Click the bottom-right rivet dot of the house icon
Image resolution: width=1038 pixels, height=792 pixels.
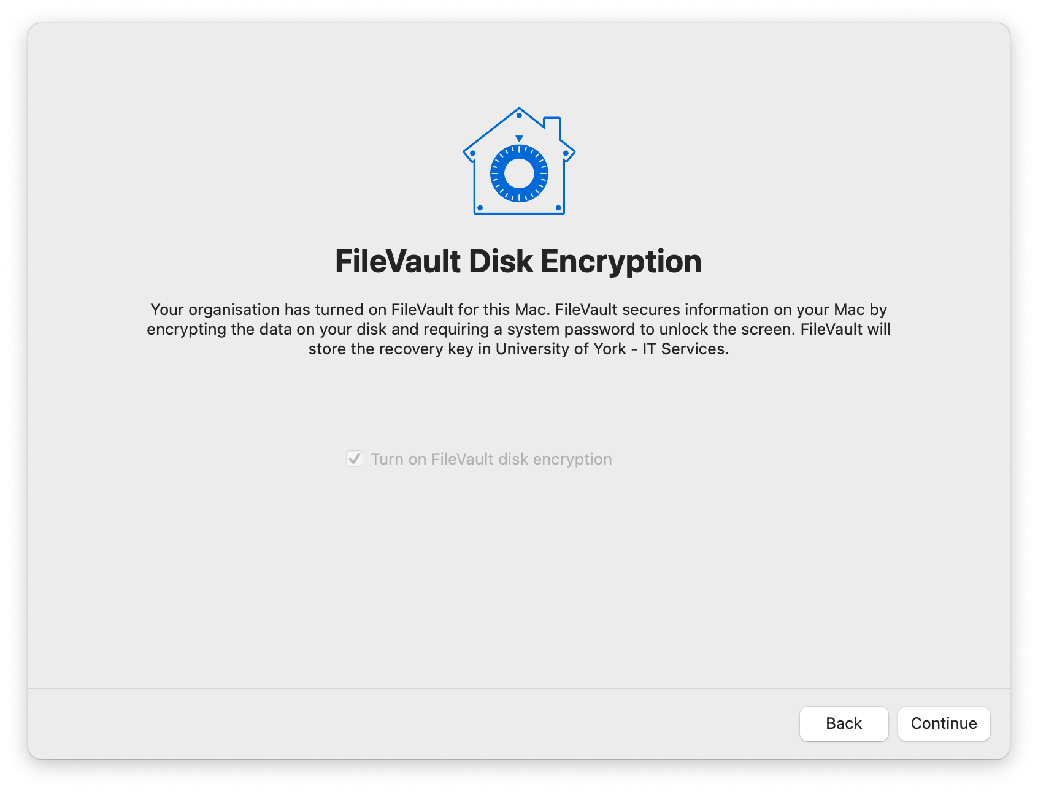(558, 208)
